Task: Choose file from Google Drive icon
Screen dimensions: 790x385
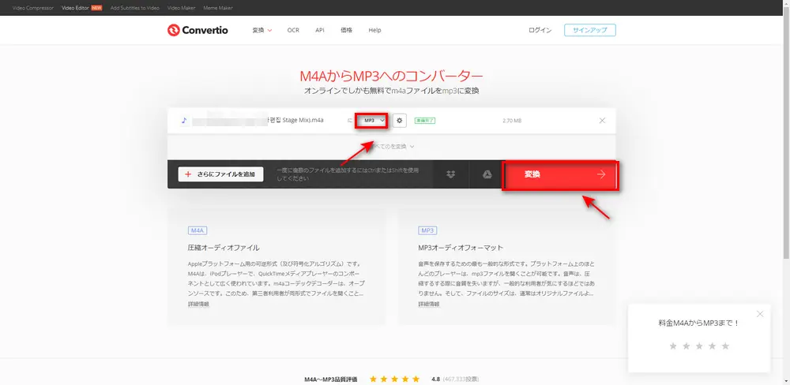Action: (x=487, y=174)
